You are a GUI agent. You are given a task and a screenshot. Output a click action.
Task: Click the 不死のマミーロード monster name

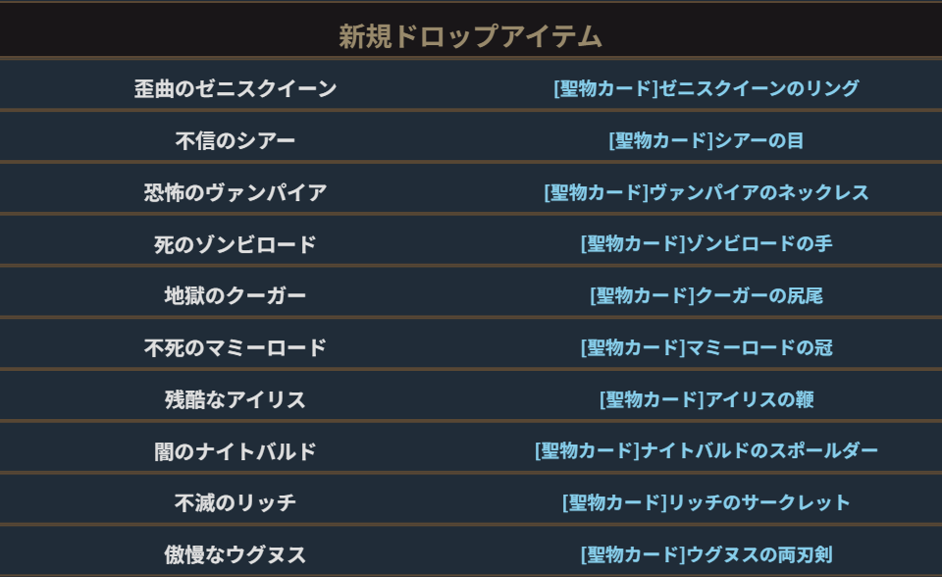click(x=235, y=347)
